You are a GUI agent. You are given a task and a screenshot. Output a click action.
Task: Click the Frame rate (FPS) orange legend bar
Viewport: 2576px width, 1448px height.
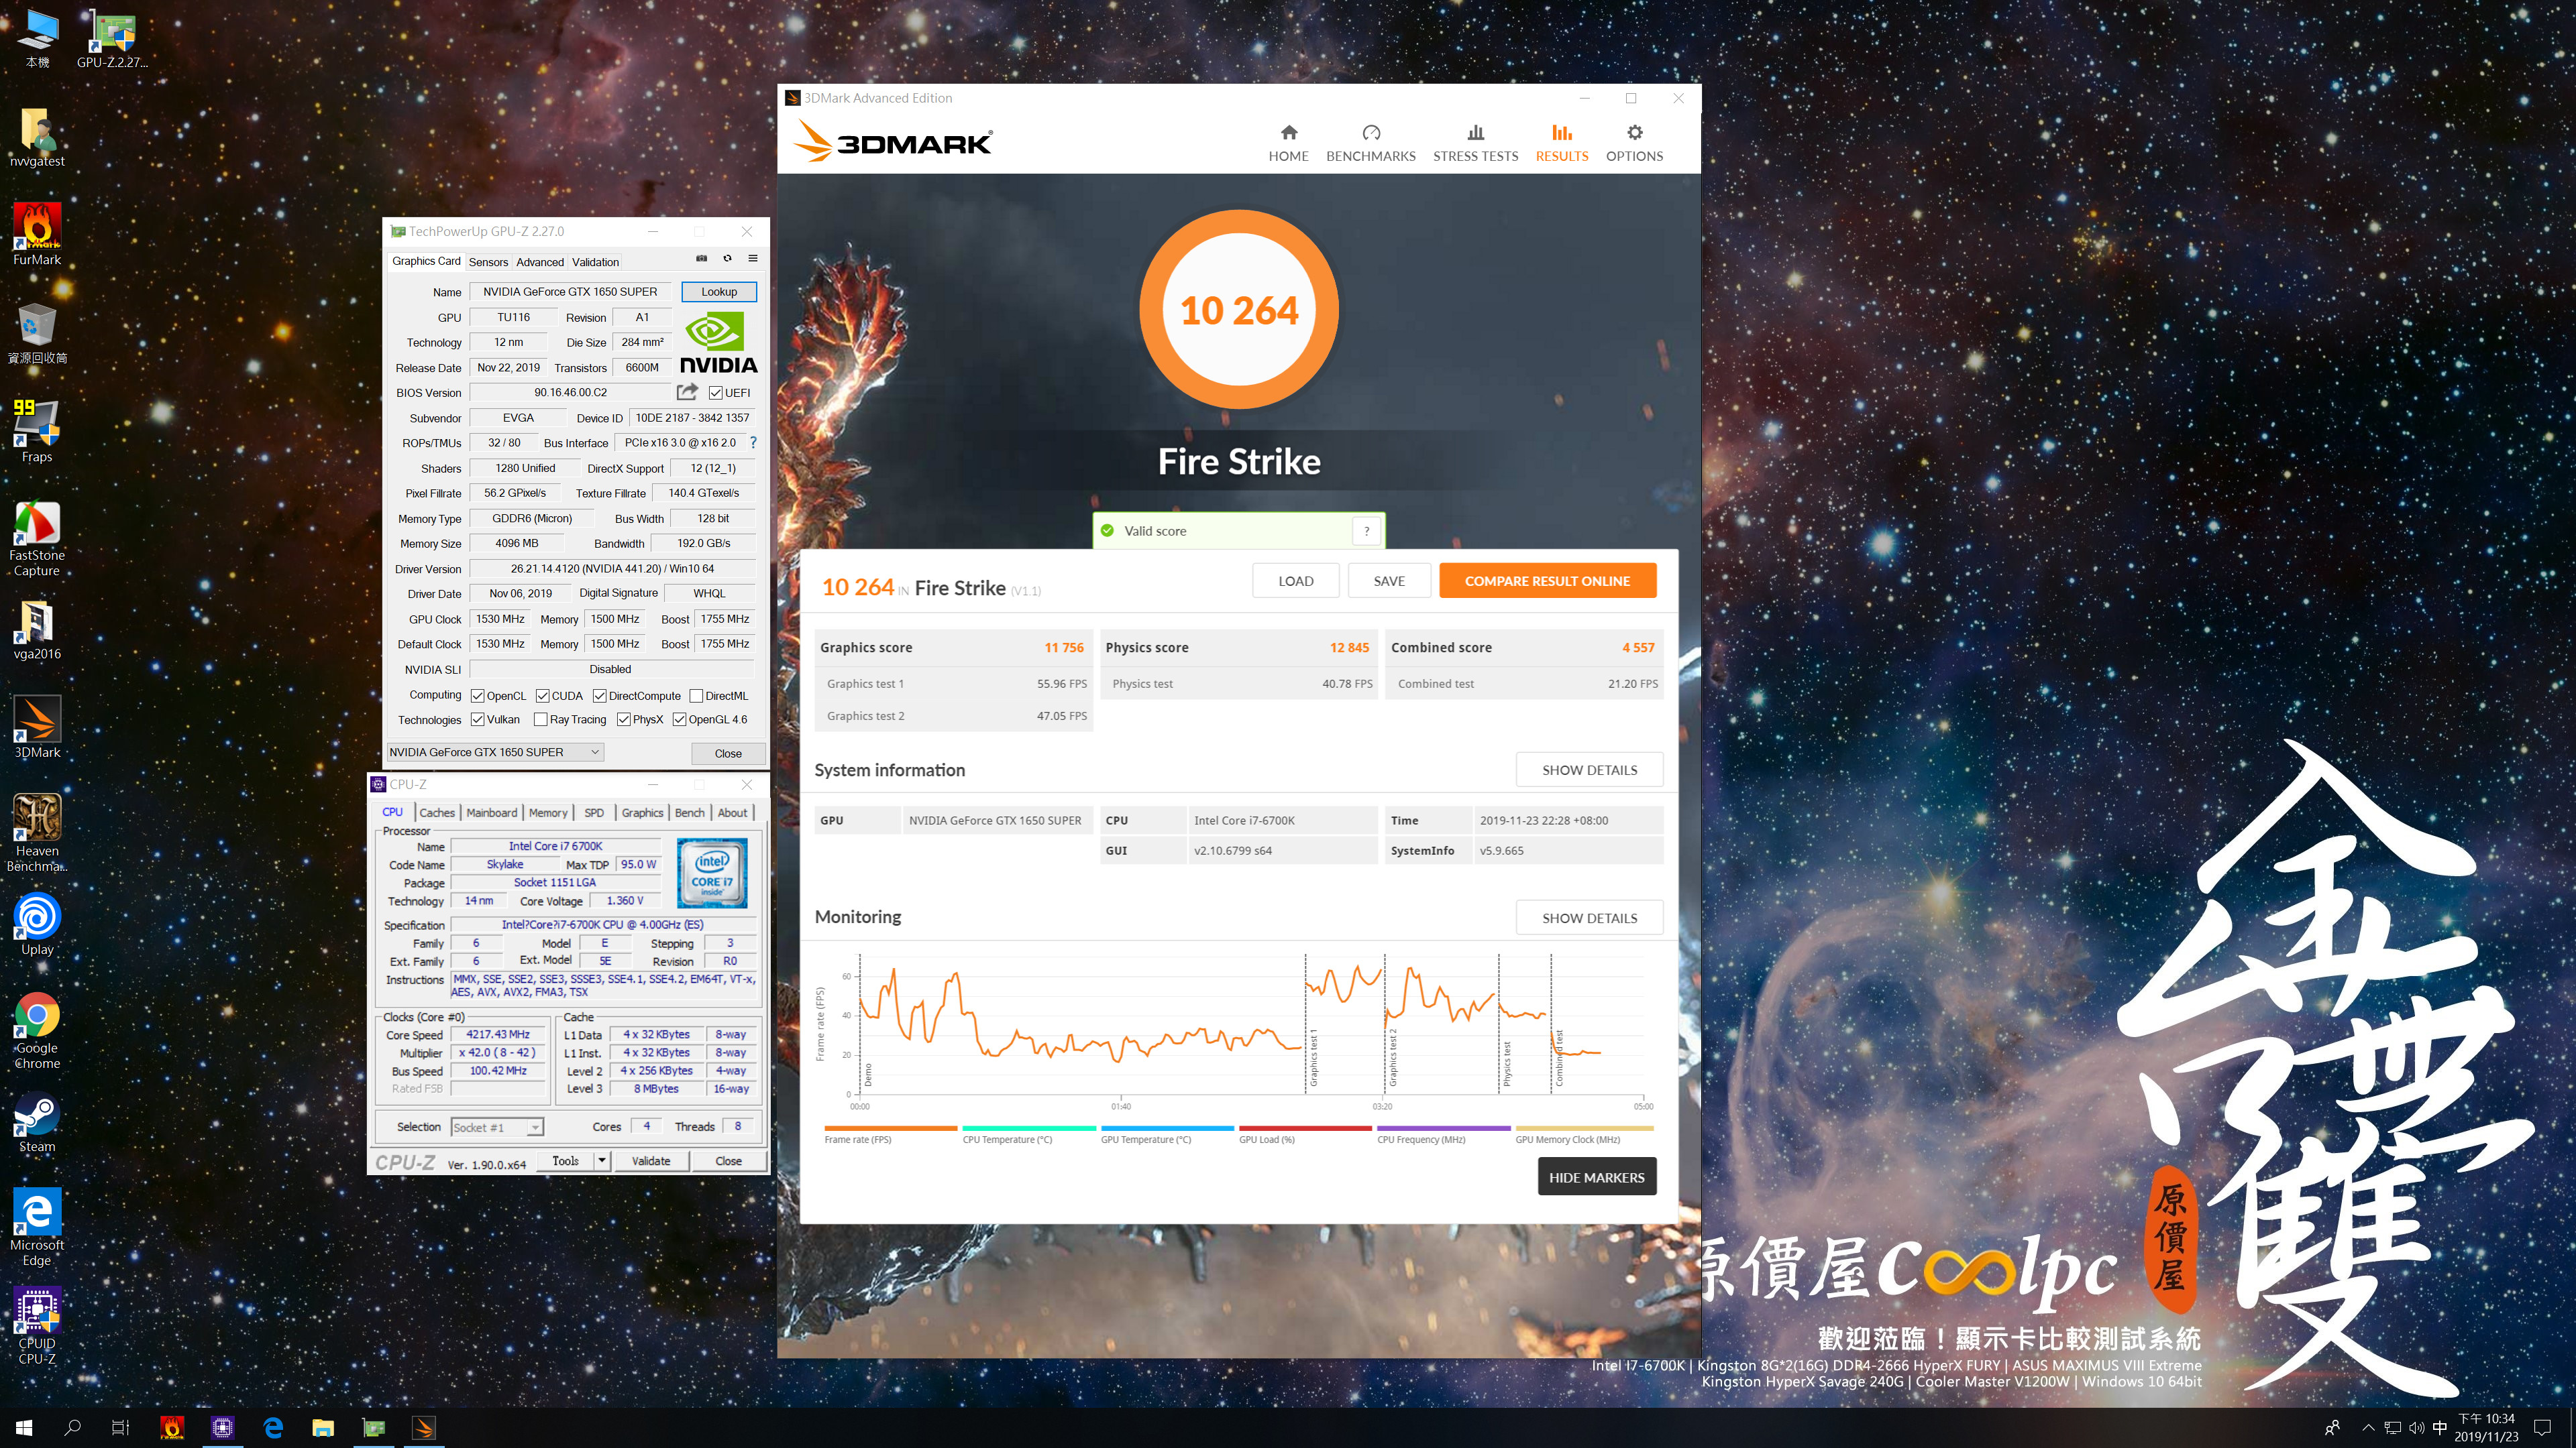click(890, 1128)
